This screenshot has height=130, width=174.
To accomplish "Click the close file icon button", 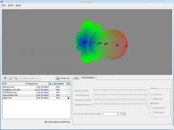I will tap(10, 78).
